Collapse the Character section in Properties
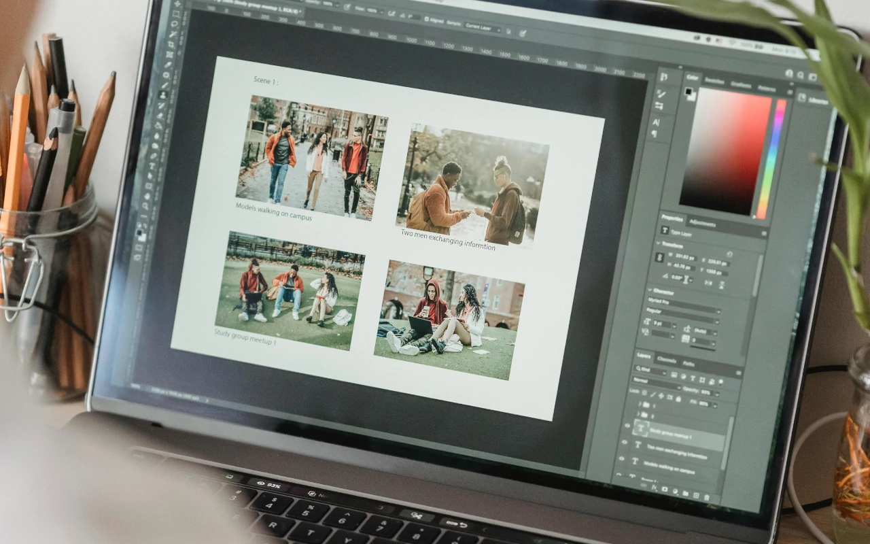Screen dimensions: 870x544 pyautogui.click(x=650, y=289)
